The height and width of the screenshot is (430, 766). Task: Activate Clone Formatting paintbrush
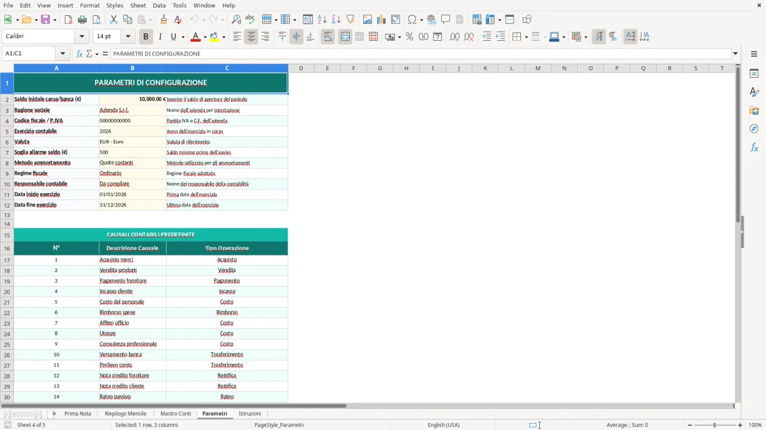164,20
